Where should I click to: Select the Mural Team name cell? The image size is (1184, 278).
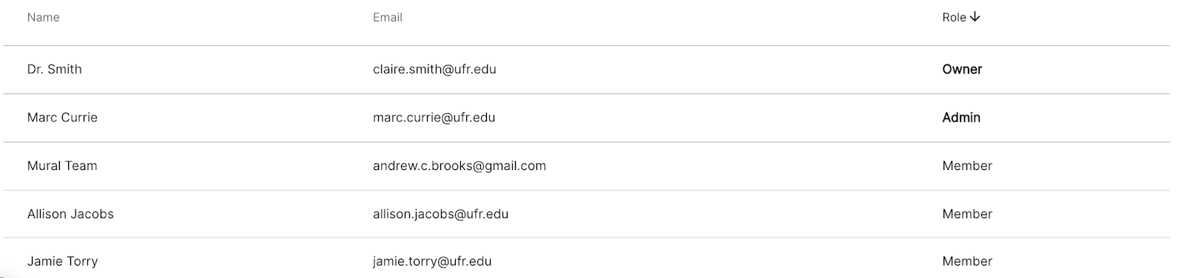[62, 166]
